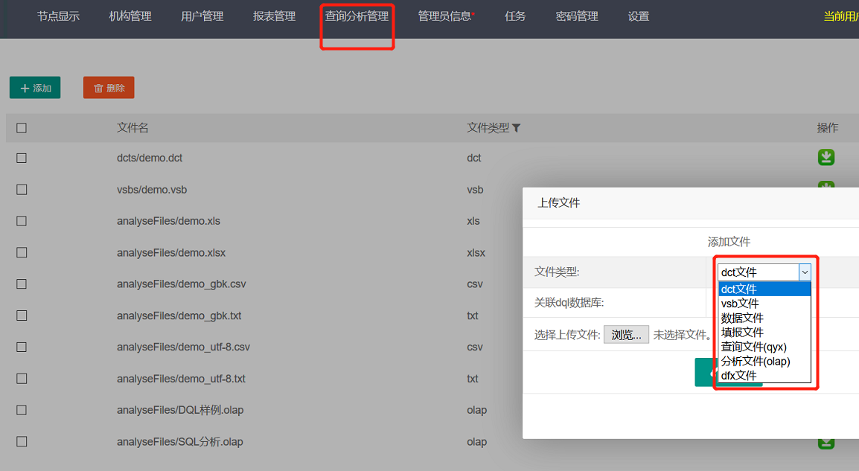The height and width of the screenshot is (471, 859).
Task: Click the 文件名 column header
Action: click(x=132, y=128)
